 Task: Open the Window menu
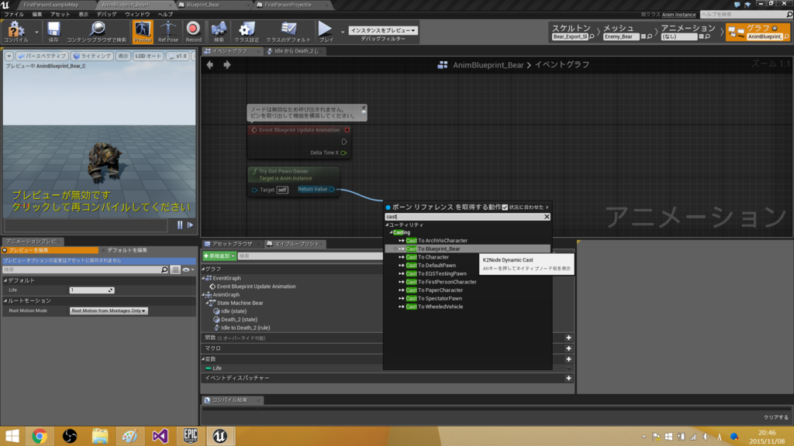tap(137, 14)
